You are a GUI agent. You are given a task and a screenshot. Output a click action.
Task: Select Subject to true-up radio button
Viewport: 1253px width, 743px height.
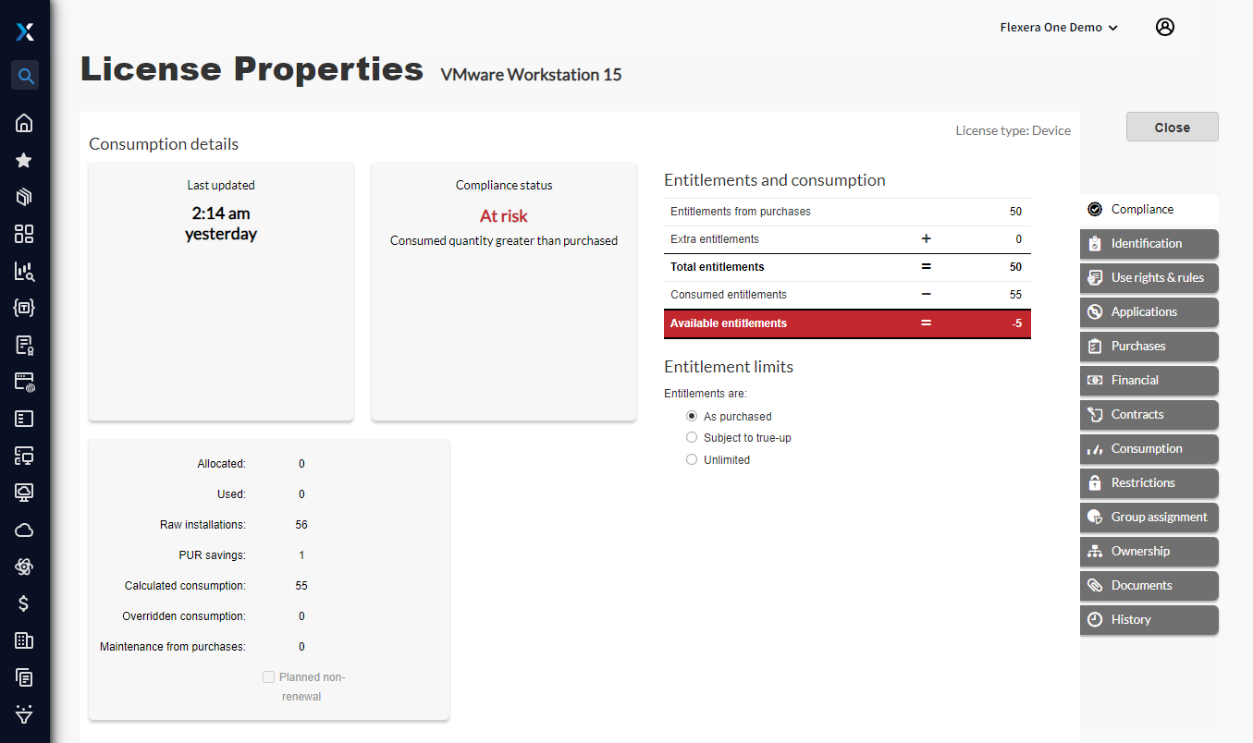coord(692,437)
